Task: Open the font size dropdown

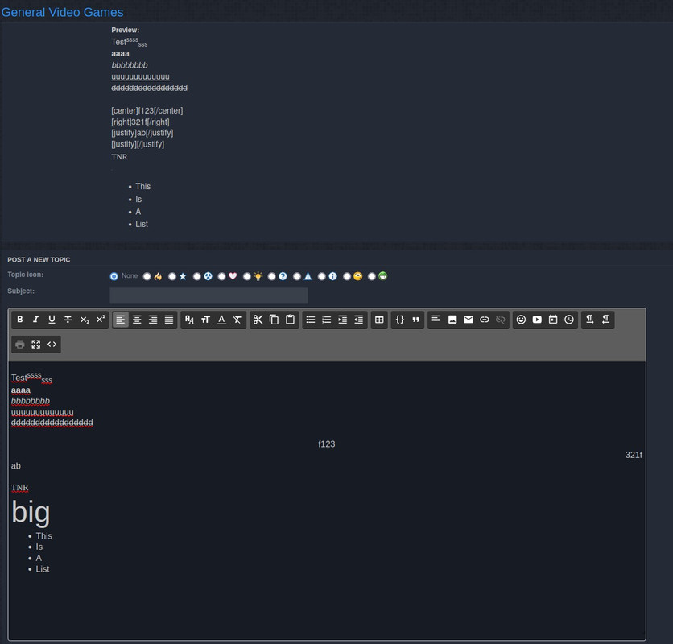Action: coord(205,320)
